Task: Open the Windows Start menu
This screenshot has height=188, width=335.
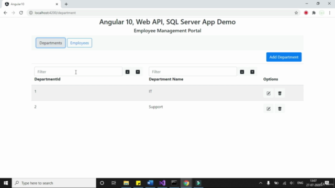Action: point(6,183)
